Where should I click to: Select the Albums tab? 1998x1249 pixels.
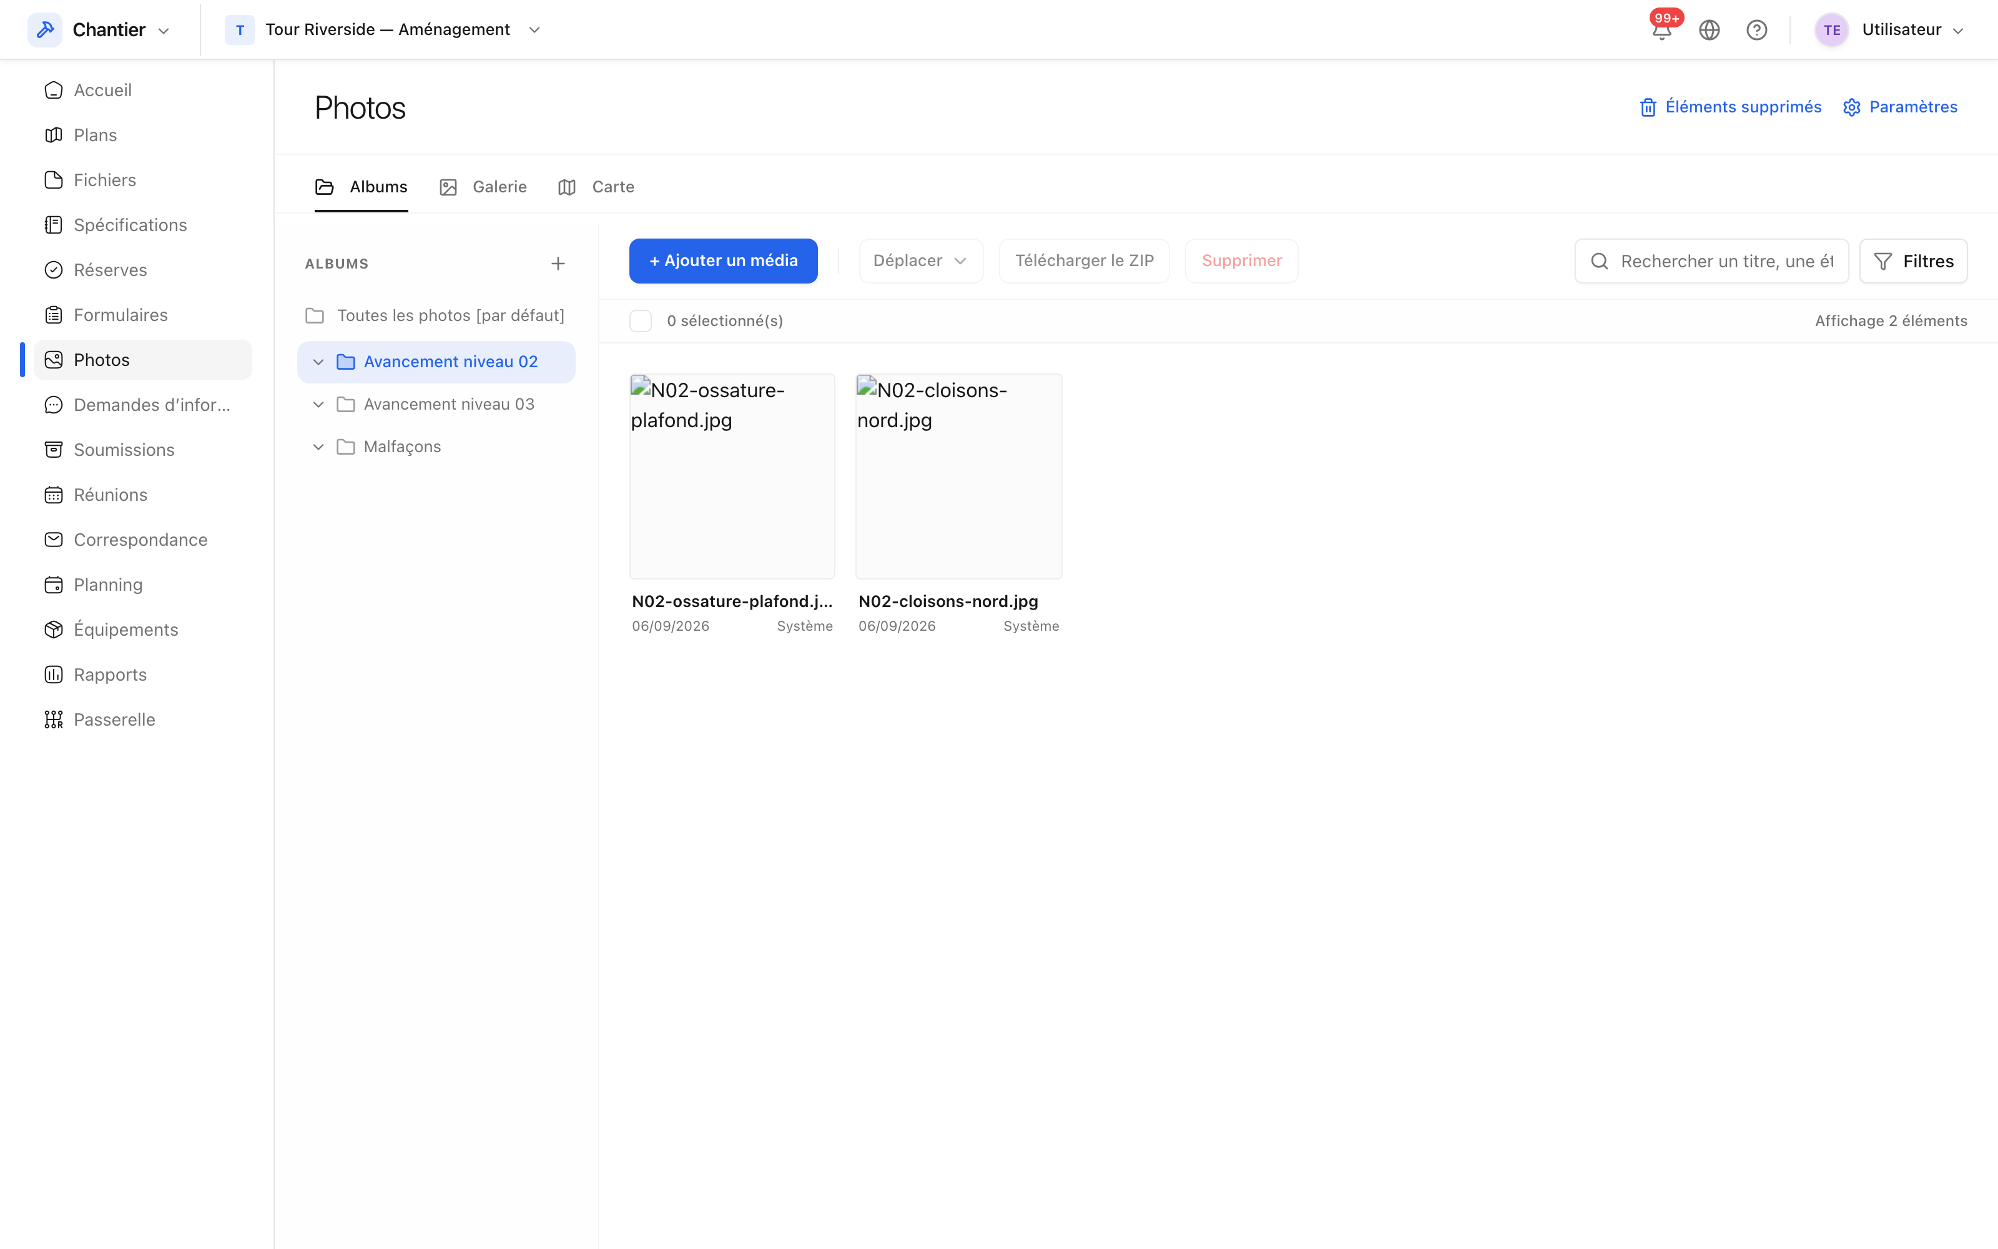[x=362, y=187]
